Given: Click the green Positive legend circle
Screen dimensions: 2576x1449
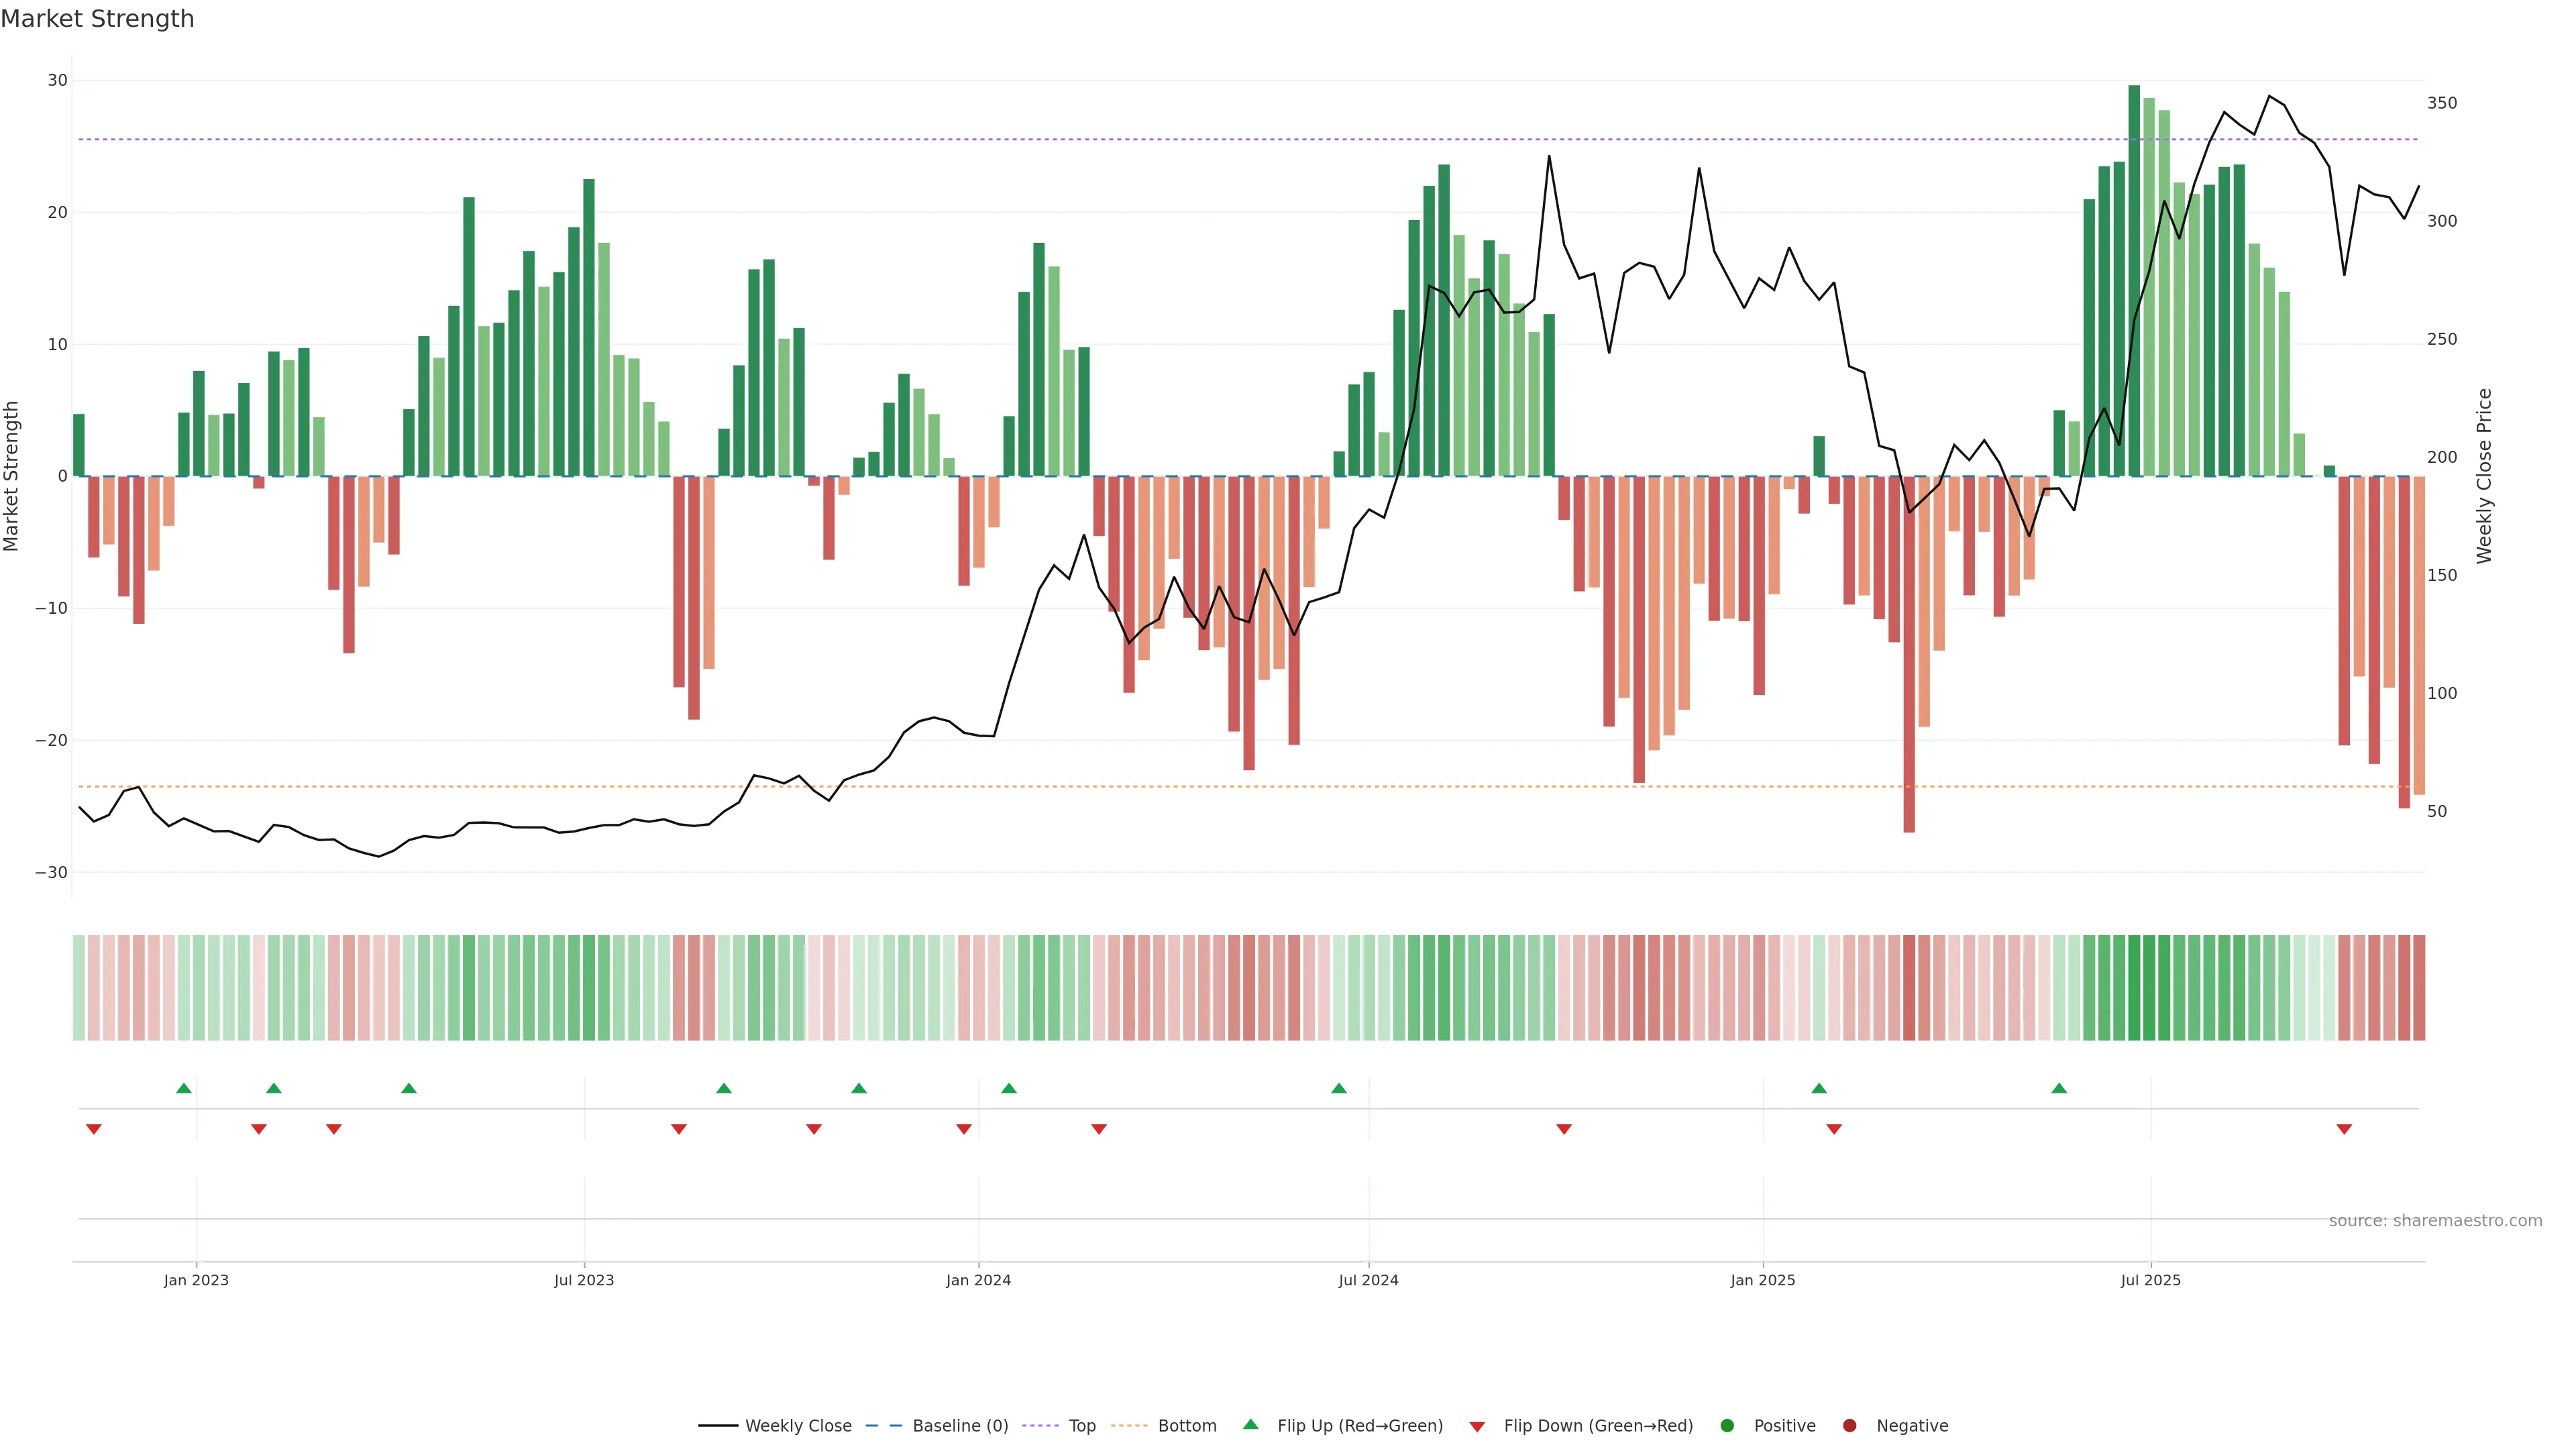Looking at the screenshot, I should click(1727, 1426).
